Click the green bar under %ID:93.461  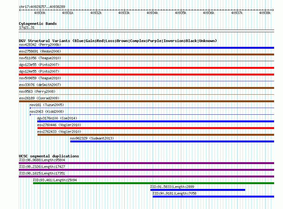pos(154,183)
